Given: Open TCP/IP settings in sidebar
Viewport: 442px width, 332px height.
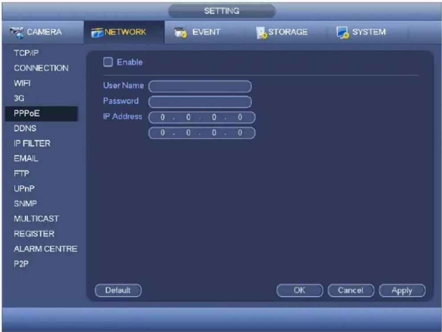Looking at the screenshot, I should (x=26, y=53).
